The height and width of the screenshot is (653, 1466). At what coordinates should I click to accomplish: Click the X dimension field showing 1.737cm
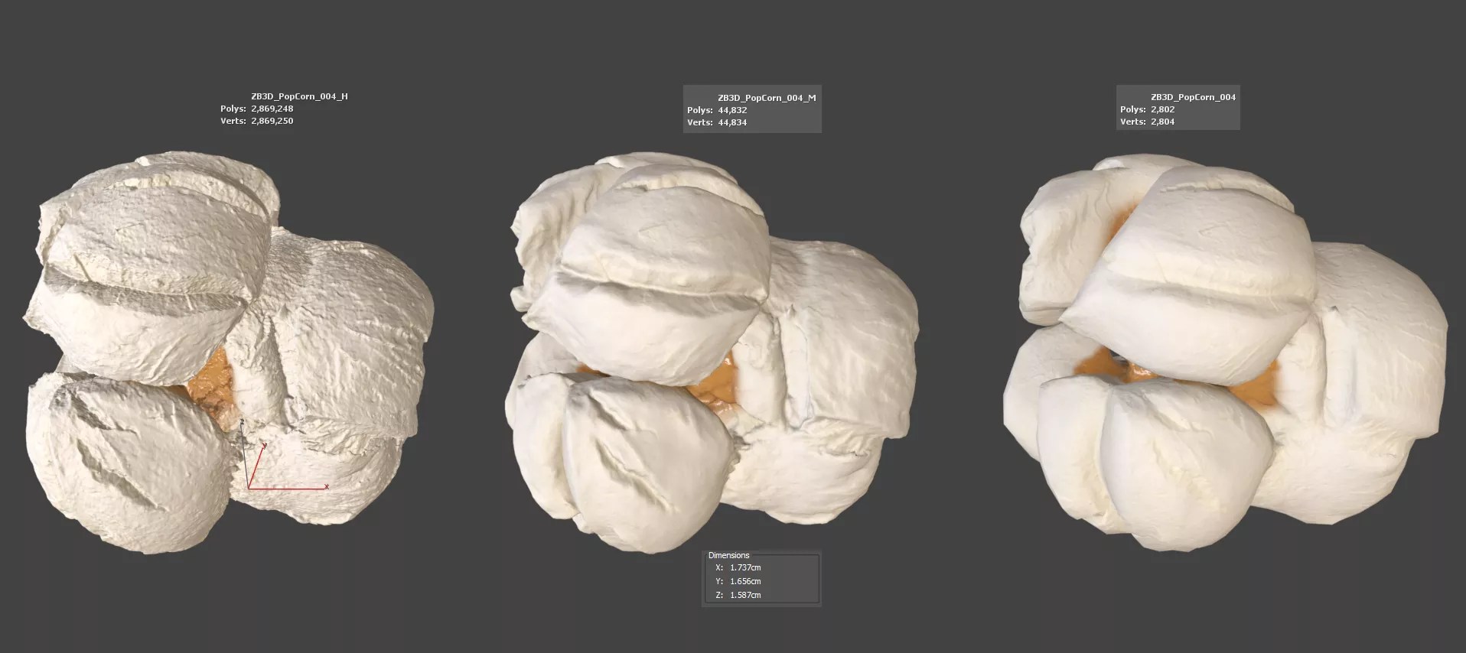pos(745,567)
